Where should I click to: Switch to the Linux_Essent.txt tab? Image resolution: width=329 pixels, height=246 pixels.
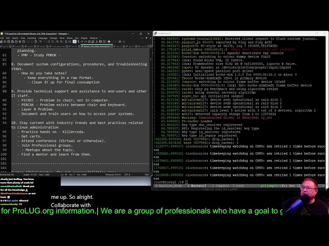(58, 47)
